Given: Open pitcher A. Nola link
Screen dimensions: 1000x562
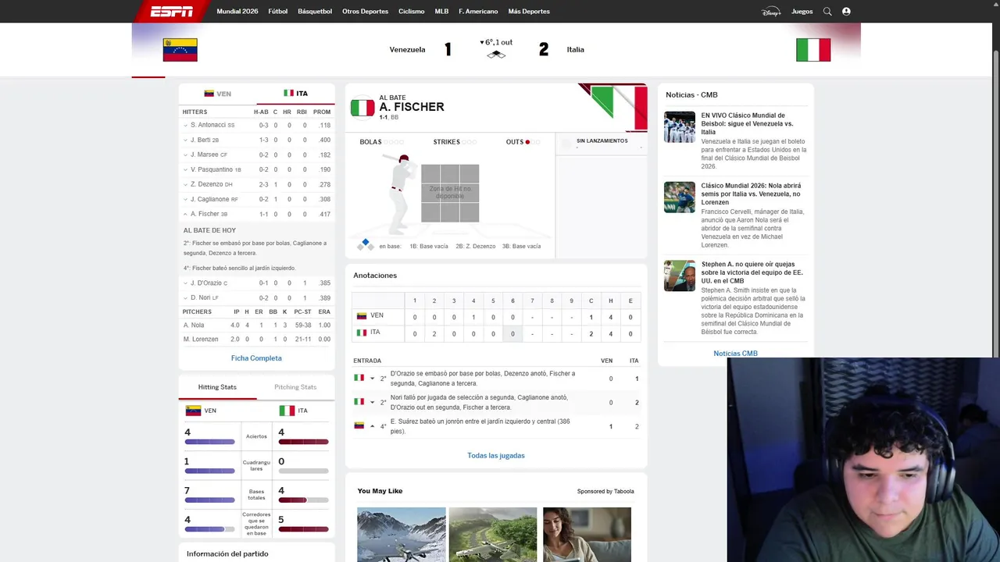Looking at the screenshot, I should pyautogui.click(x=194, y=325).
